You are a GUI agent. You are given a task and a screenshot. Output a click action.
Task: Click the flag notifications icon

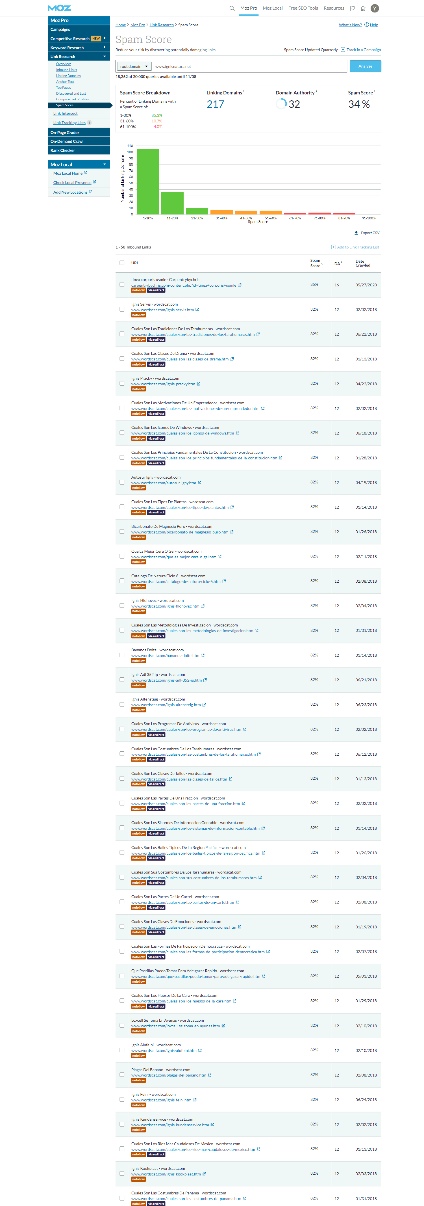click(x=353, y=8)
